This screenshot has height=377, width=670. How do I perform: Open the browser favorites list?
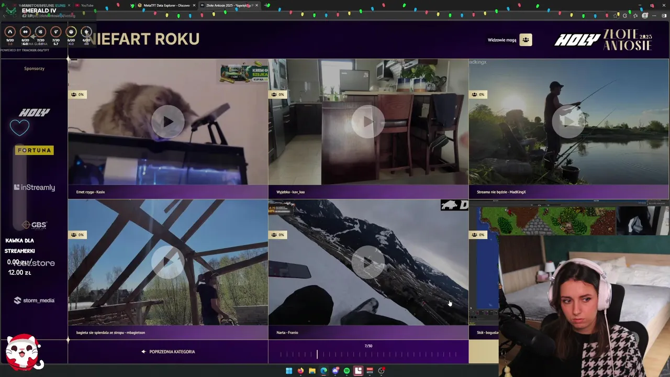635,16
